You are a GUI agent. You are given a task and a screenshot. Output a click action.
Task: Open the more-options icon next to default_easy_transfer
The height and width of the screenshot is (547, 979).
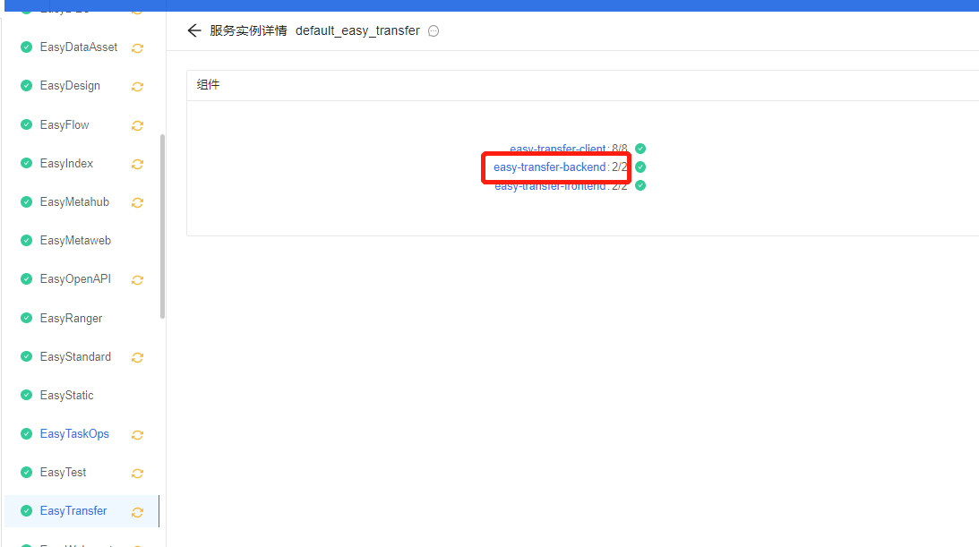pyautogui.click(x=434, y=31)
